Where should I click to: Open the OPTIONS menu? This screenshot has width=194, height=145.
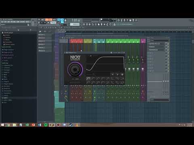click(23, 22)
